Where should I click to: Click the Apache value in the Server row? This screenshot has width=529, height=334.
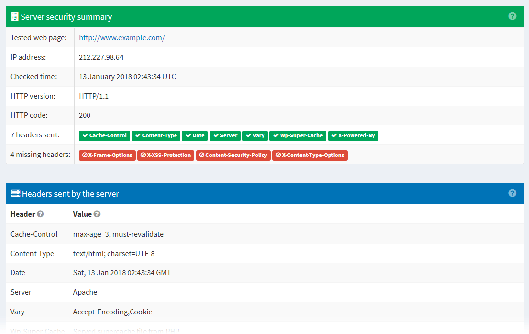[85, 292]
